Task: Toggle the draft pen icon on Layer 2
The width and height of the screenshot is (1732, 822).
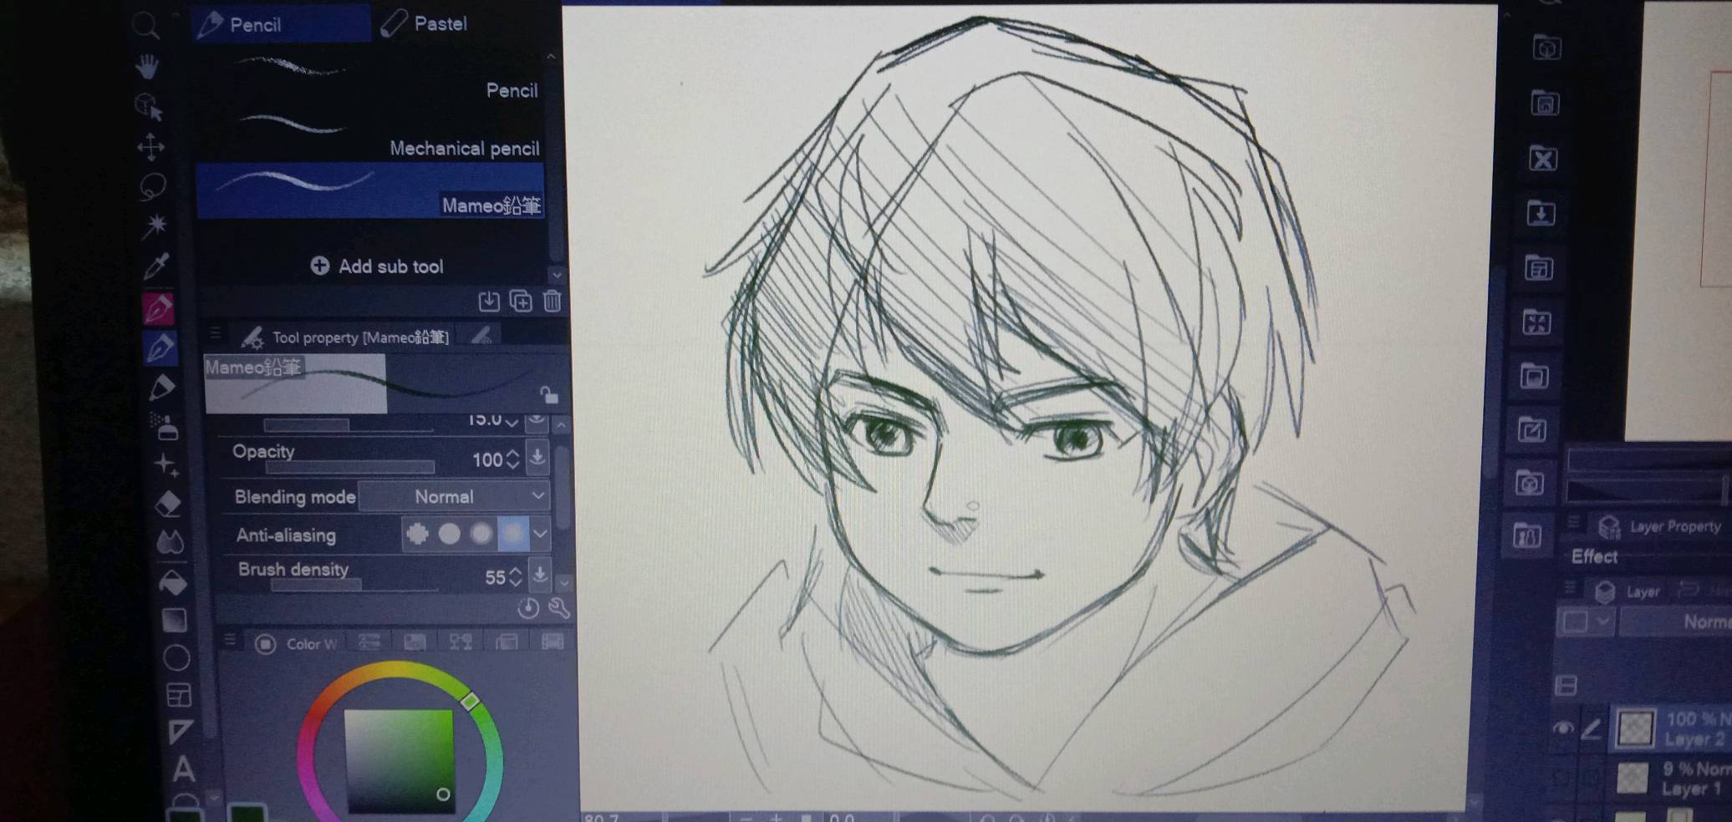Action: tap(1592, 728)
